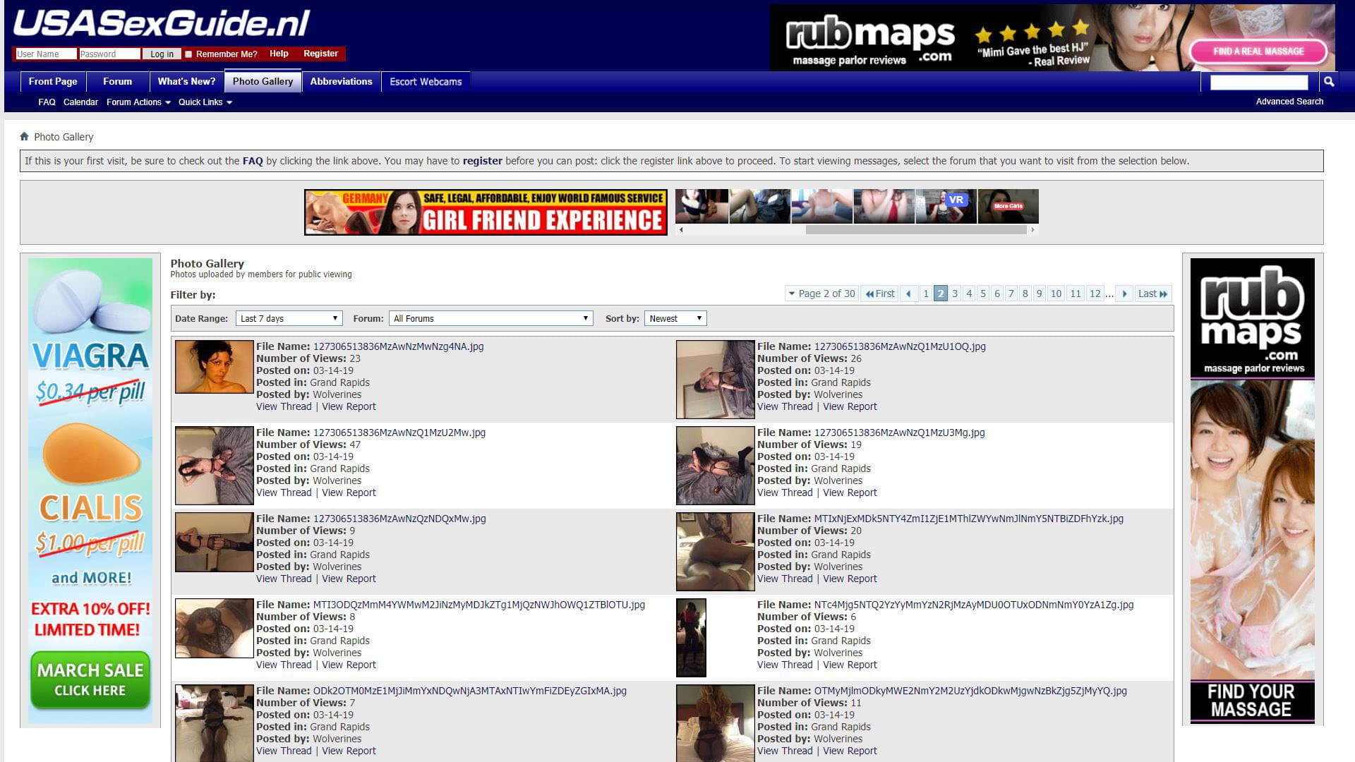
Task: Click the search magnifier icon
Action: 1329,82
